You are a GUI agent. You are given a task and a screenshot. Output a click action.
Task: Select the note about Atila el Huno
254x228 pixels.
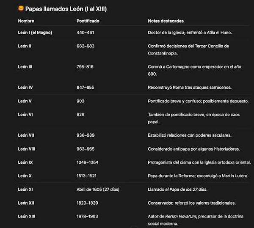click(x=195, y=33)
